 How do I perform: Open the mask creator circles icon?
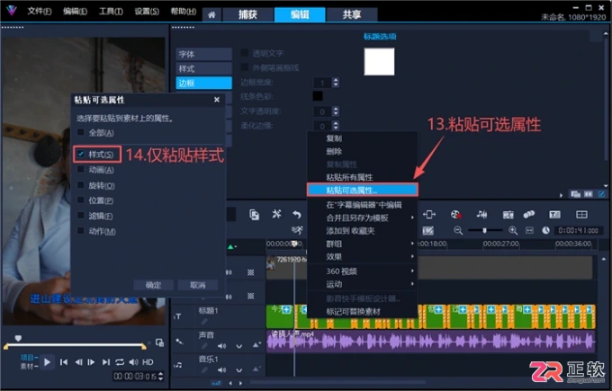(529, 215)
